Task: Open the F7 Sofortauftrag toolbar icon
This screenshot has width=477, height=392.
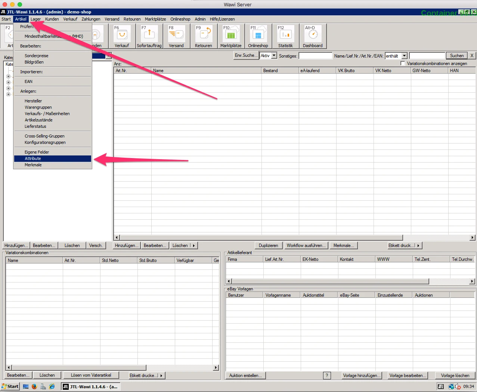Action: click(x=149, y=36)
